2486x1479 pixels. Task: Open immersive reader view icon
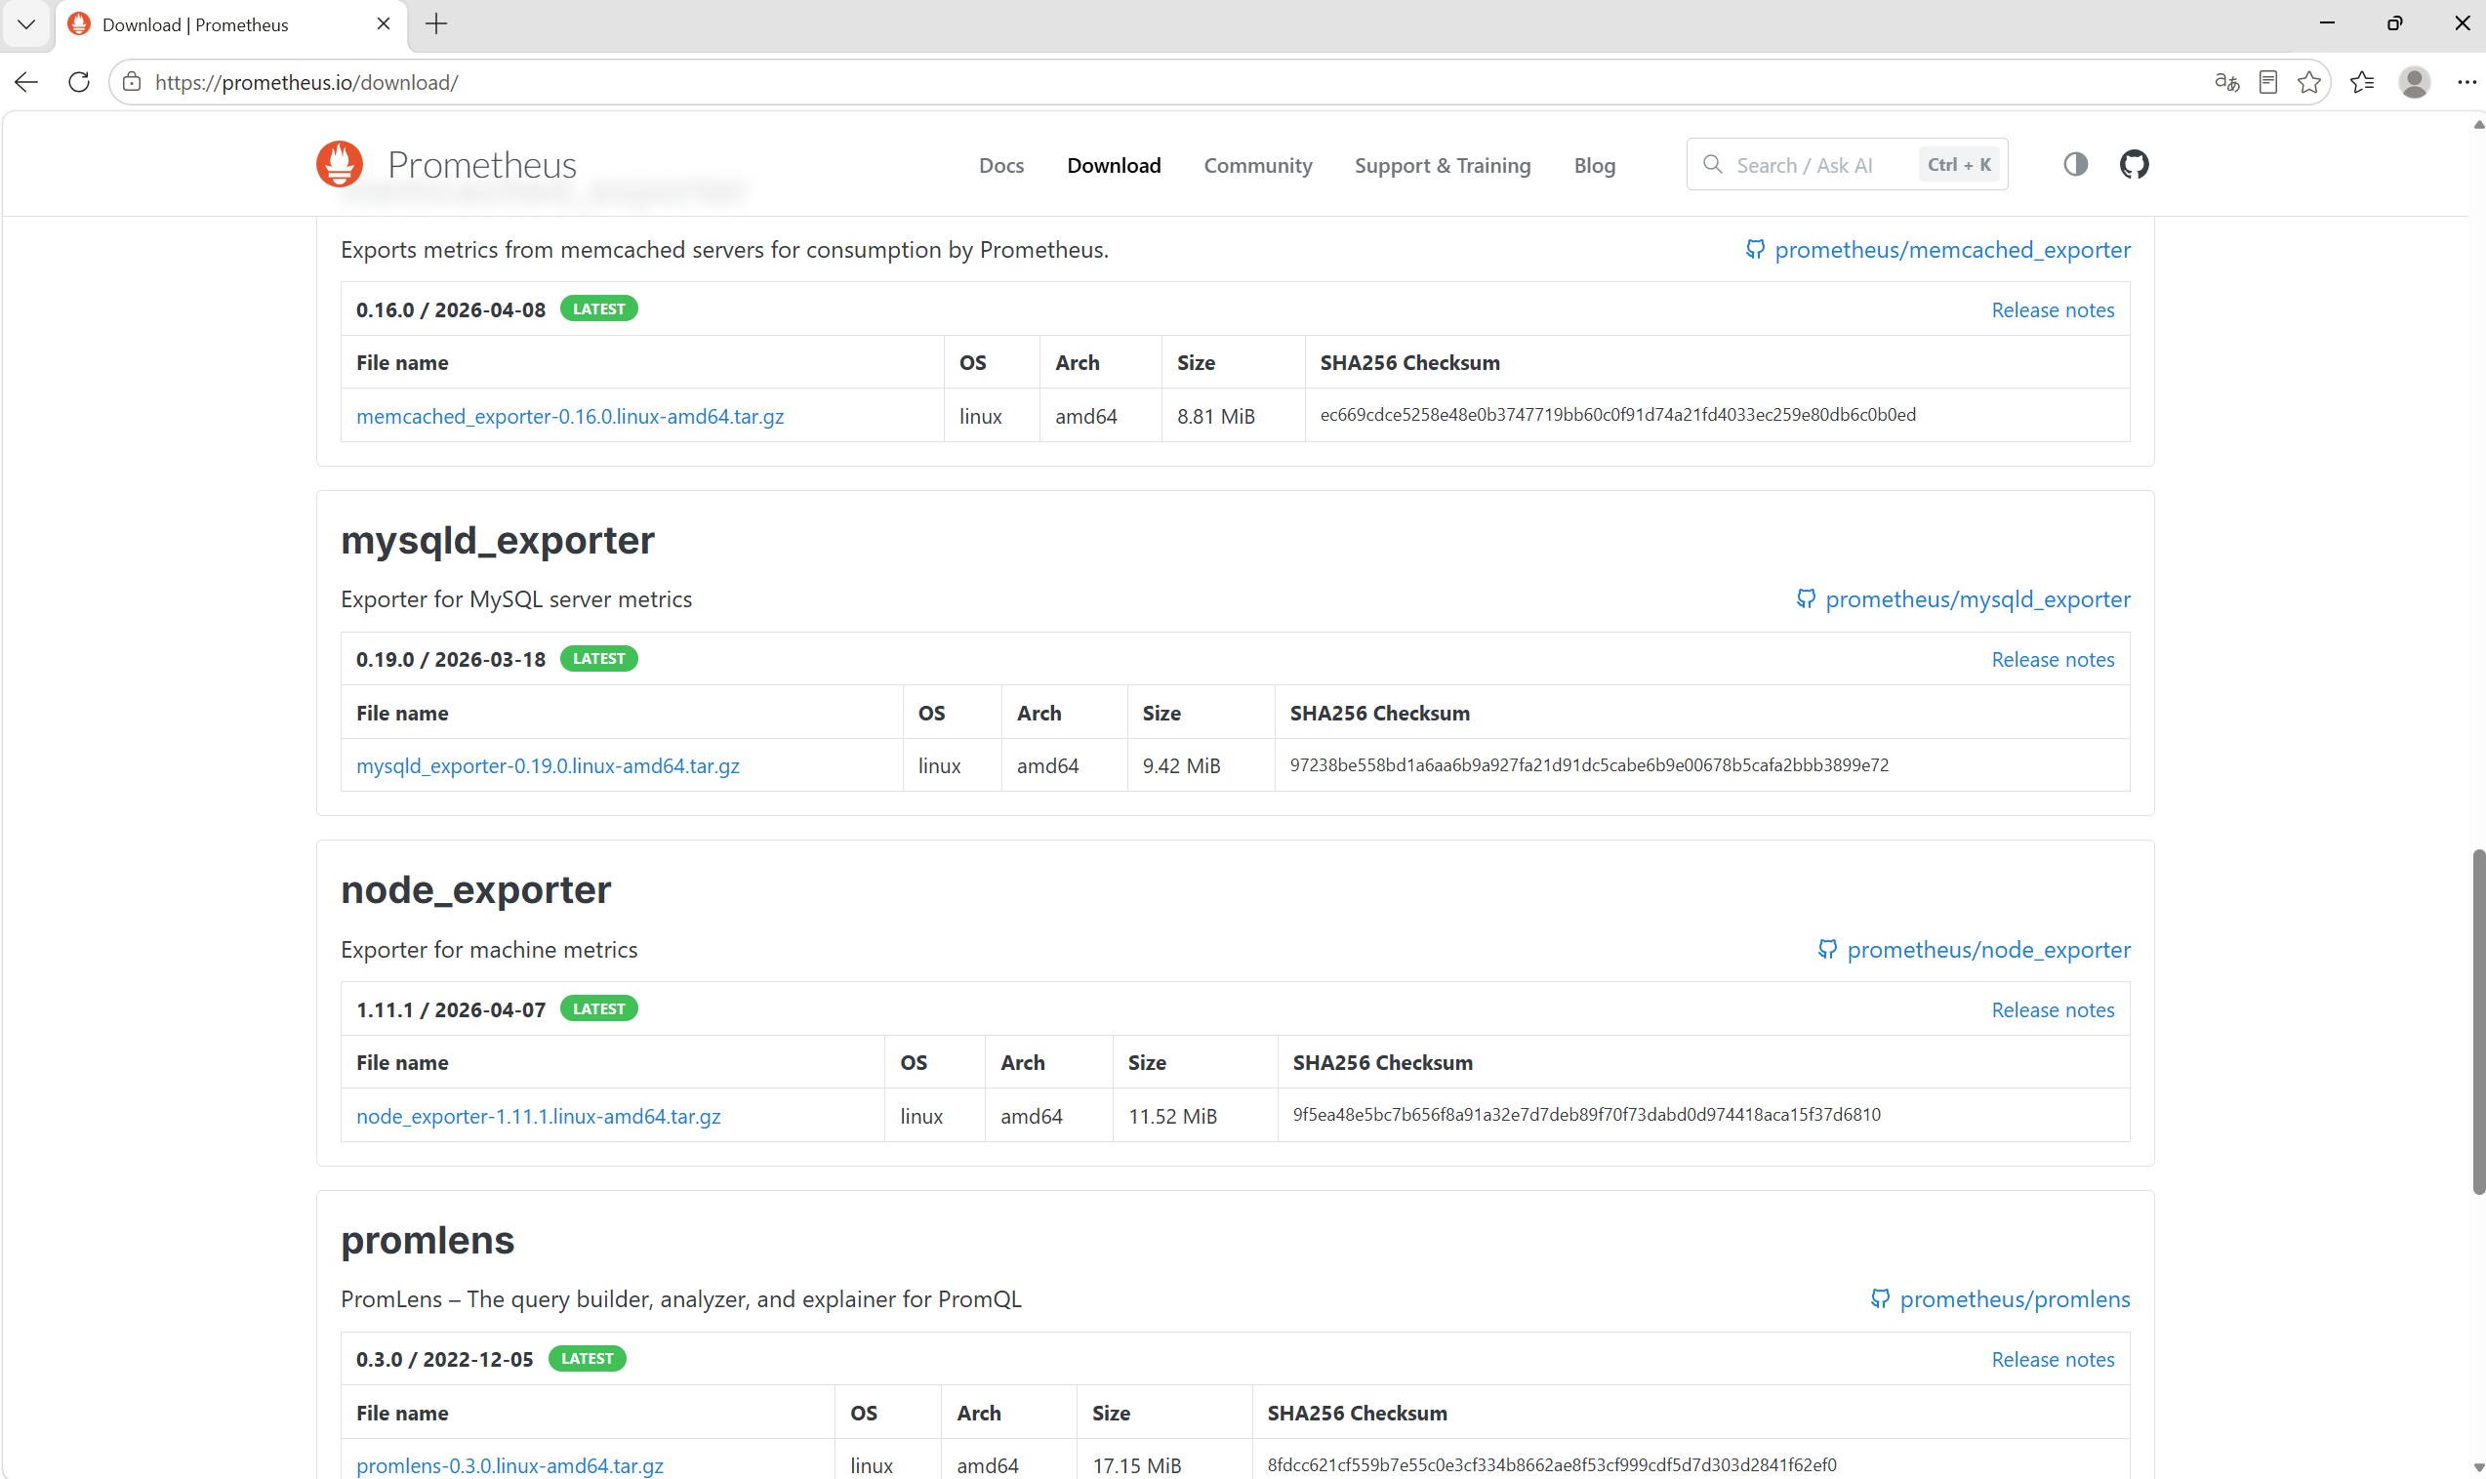pyautogui.click(x=2267, y=82)
